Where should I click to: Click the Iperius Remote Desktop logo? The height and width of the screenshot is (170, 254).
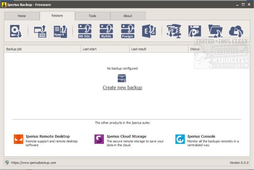click(x=19, y=139)
